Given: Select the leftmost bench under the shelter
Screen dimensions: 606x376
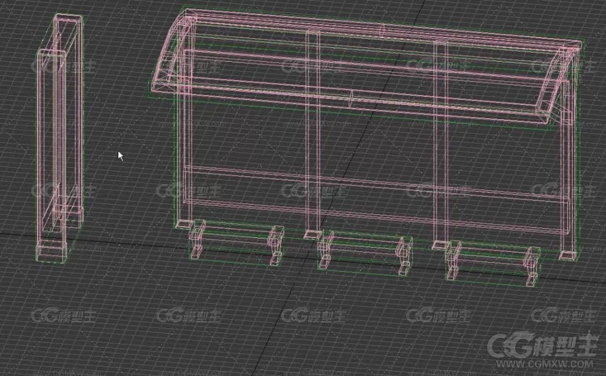Looking at the screenshot, I should tap(236, 242).
